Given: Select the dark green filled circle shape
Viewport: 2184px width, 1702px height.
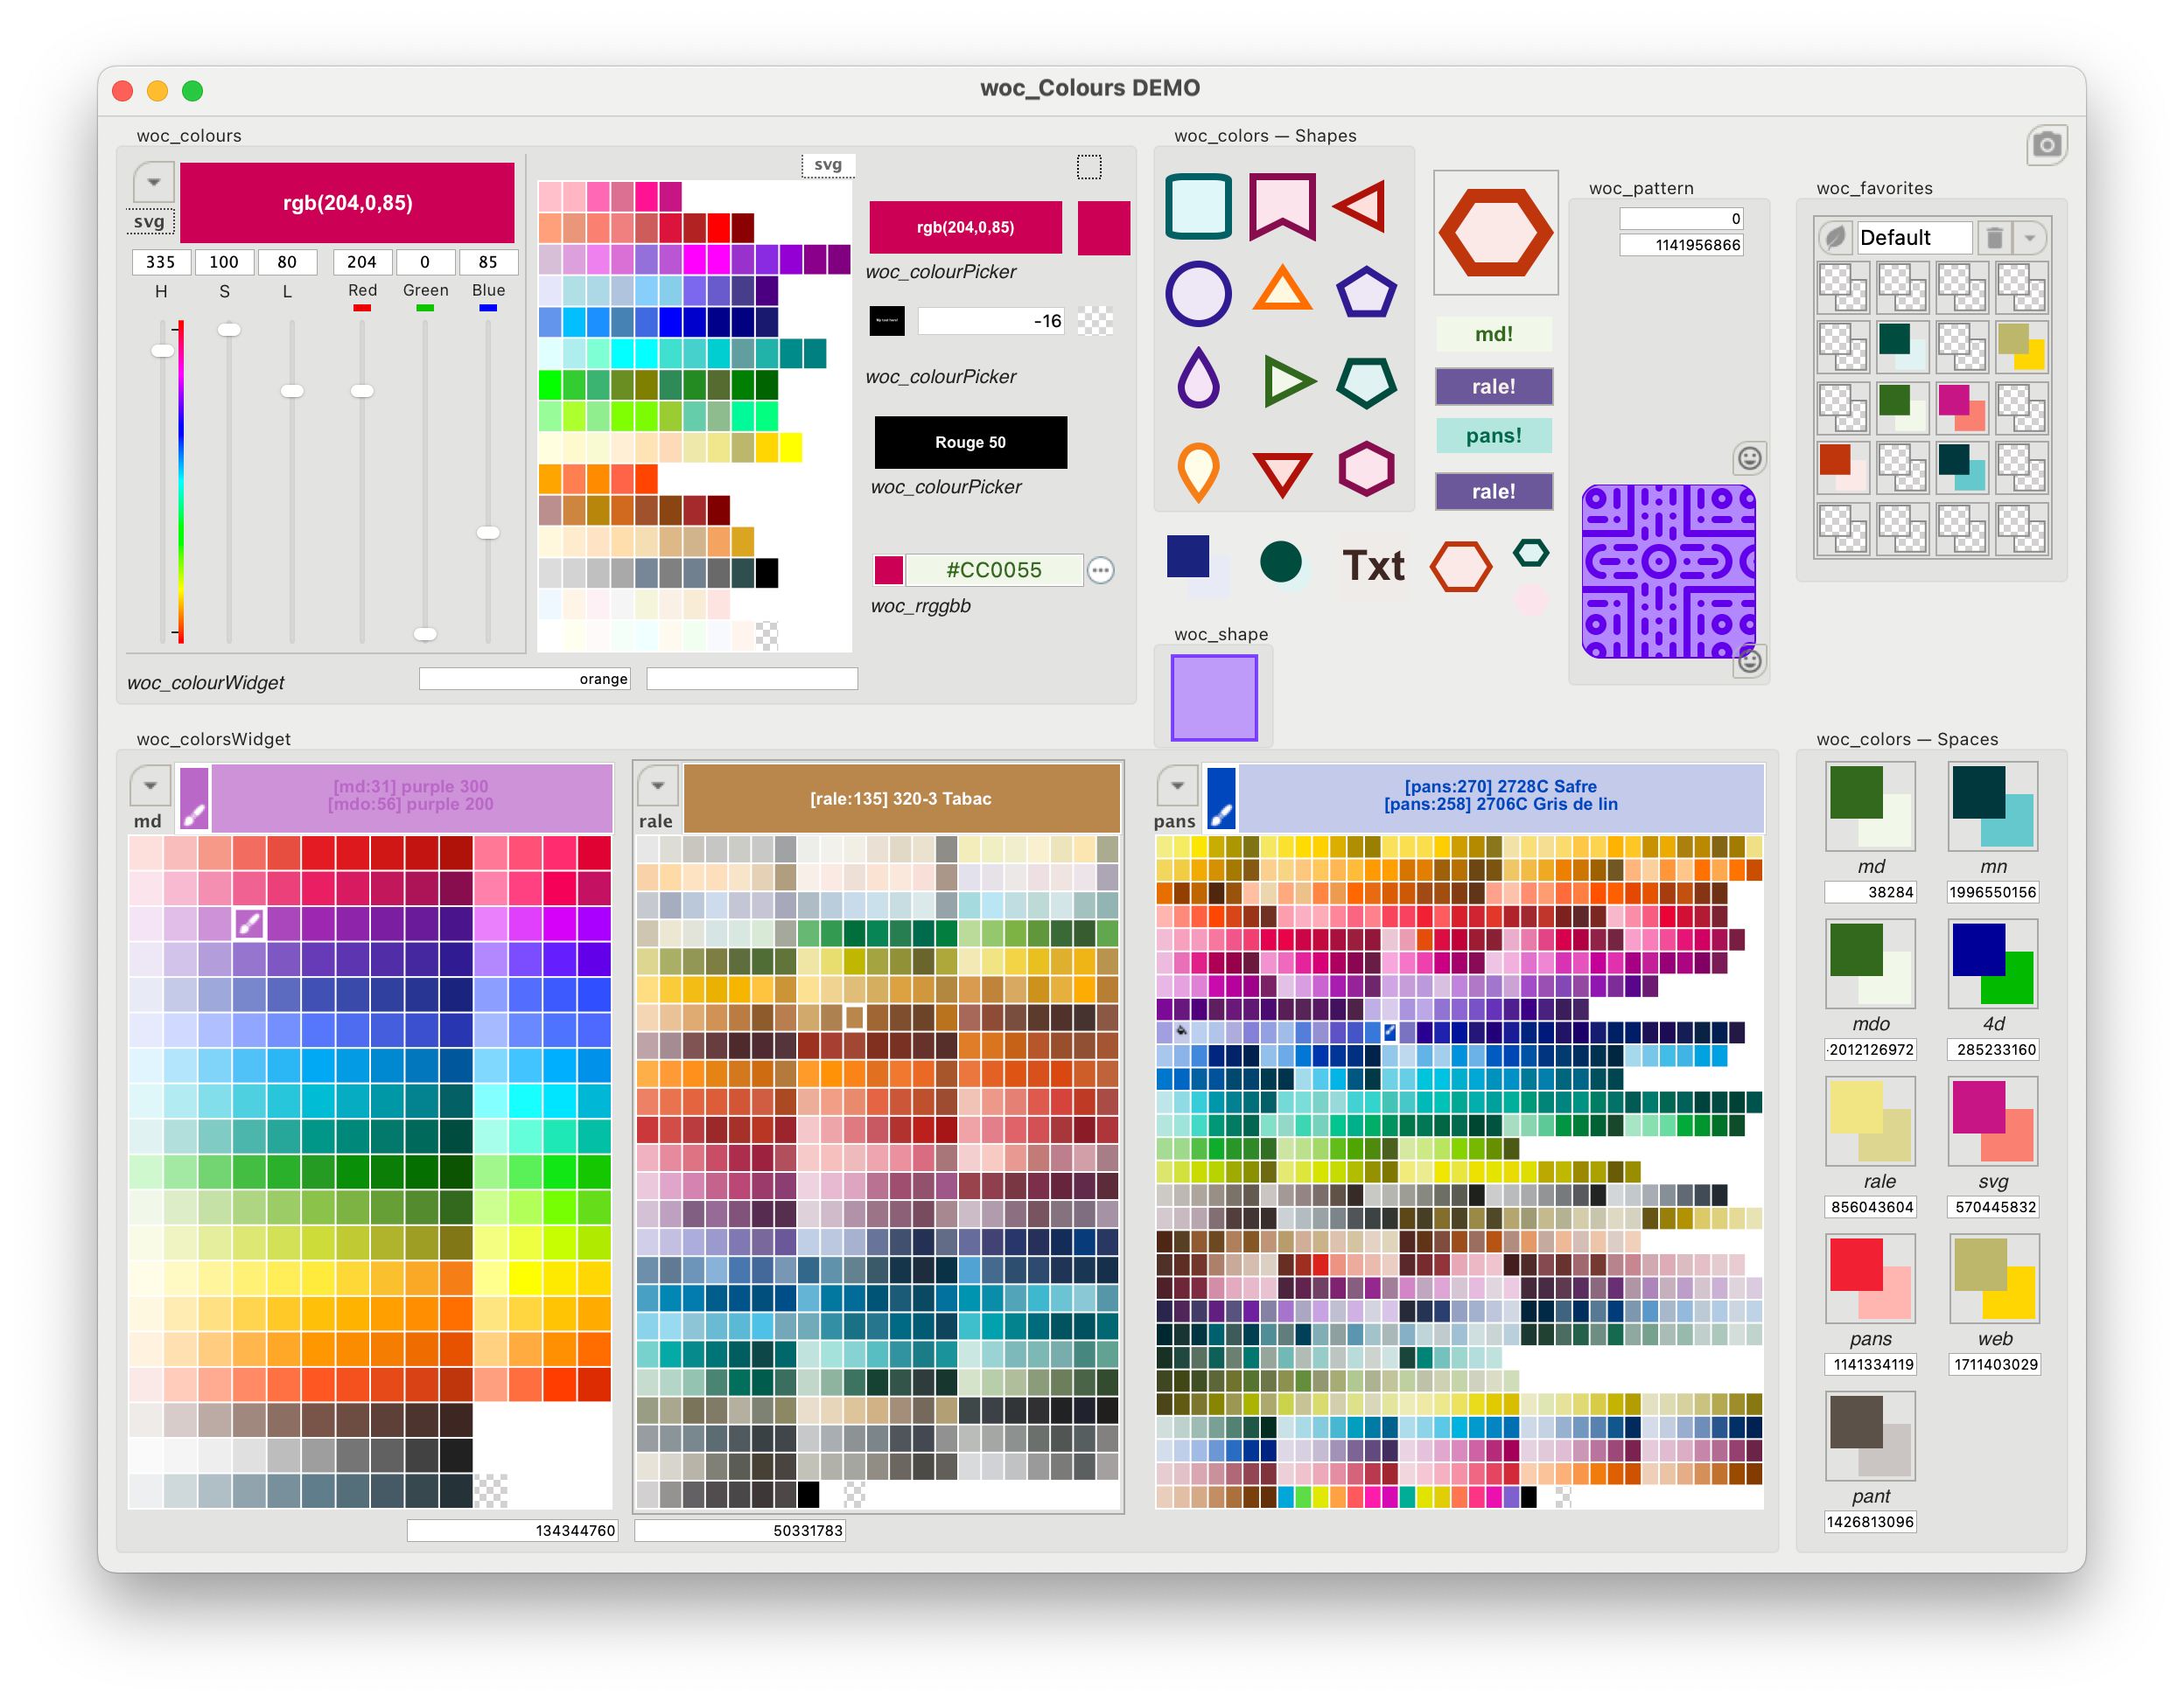Looking at the screenshot, I should click(x=1280, y=562).
